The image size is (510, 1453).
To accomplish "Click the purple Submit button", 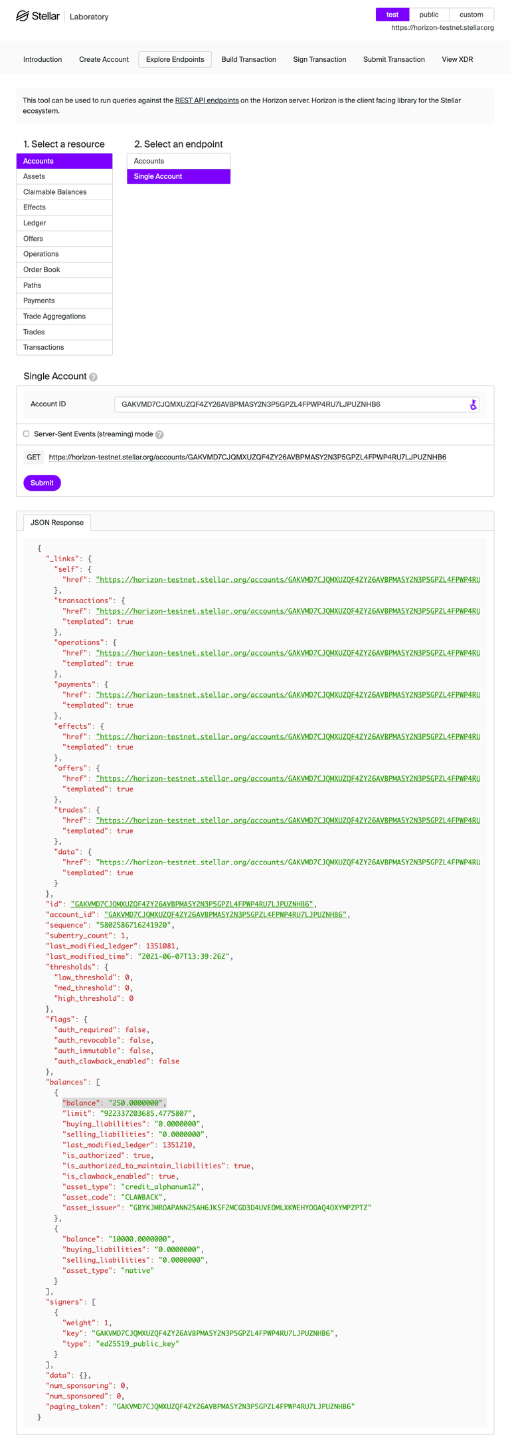I will point(42,483).
